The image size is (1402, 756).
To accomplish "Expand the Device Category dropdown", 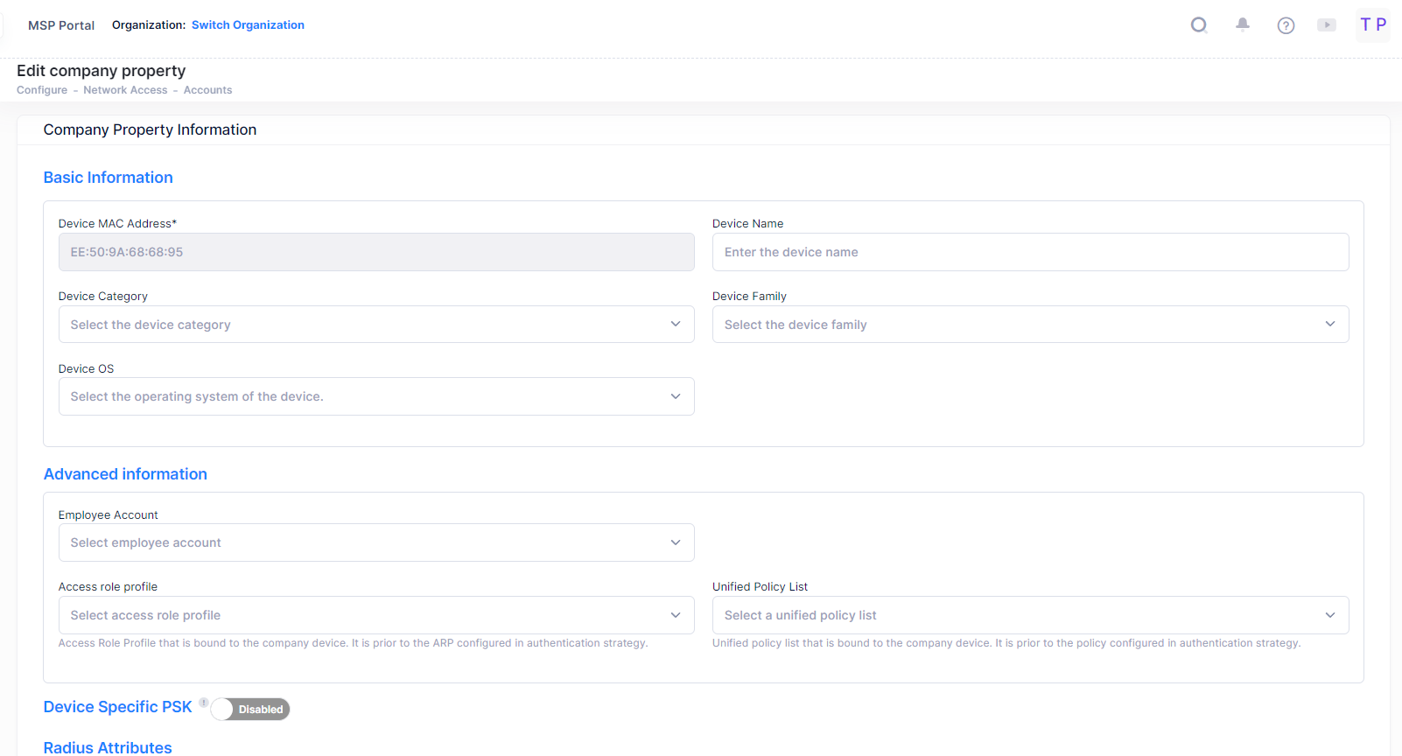I will 376,325.
